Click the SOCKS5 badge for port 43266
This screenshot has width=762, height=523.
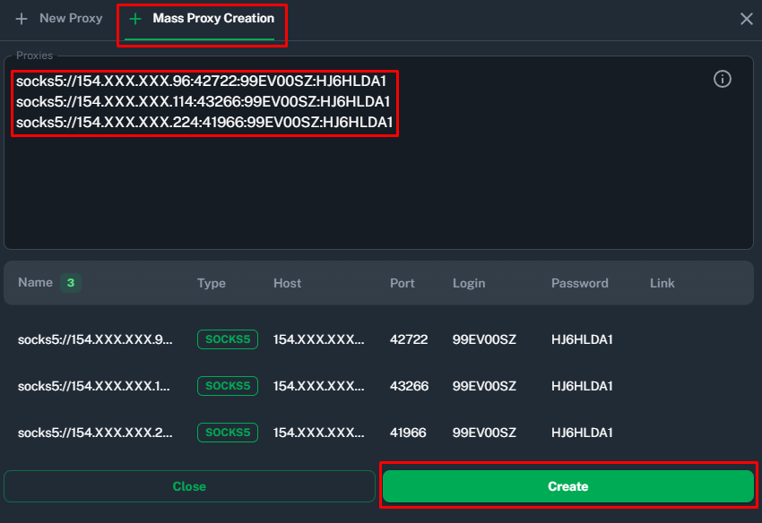(x=227, y=386)
